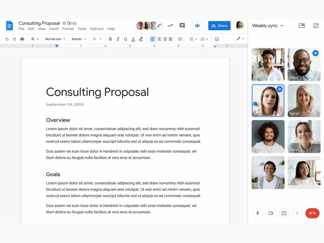324x243 pixels.
Task: Open the Insert image tool
Action: point(217,39)
